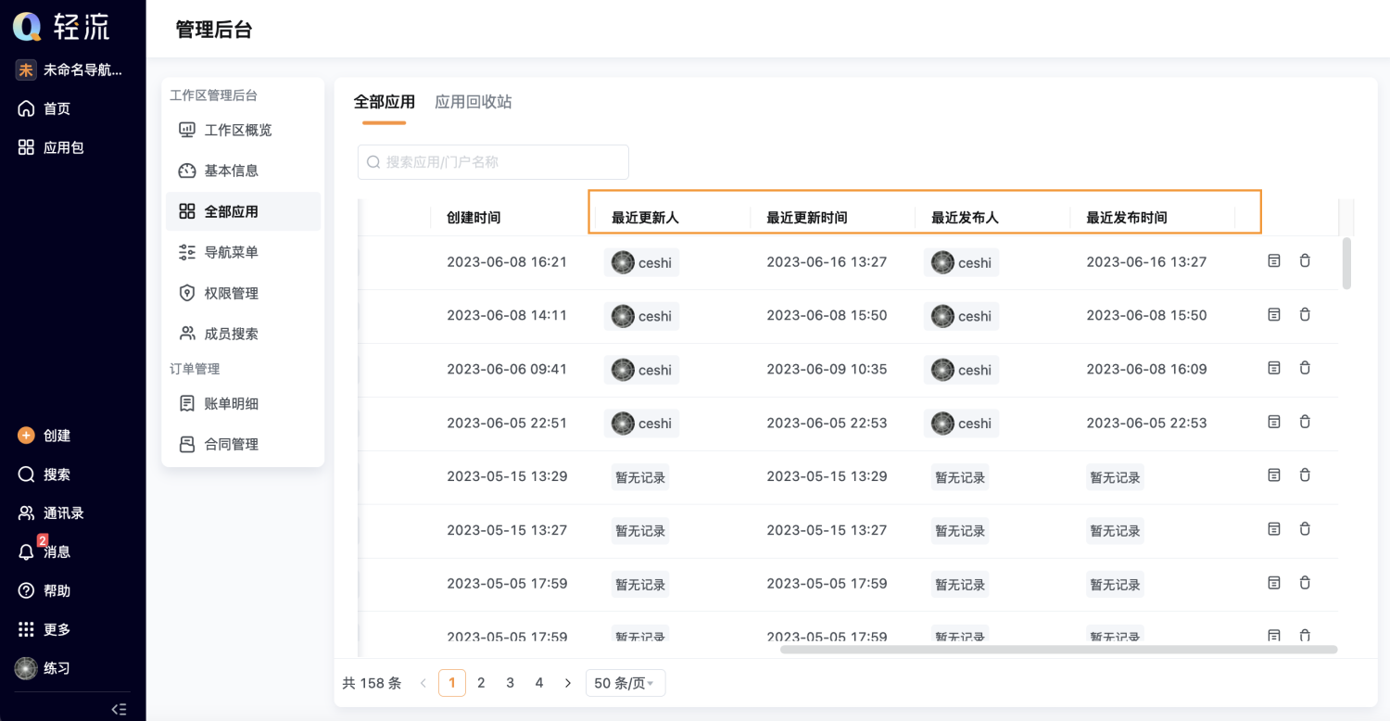Open 权限管理 in admin menu
This screenshot has height=721, width=1390.
click(x=243, y=294)
